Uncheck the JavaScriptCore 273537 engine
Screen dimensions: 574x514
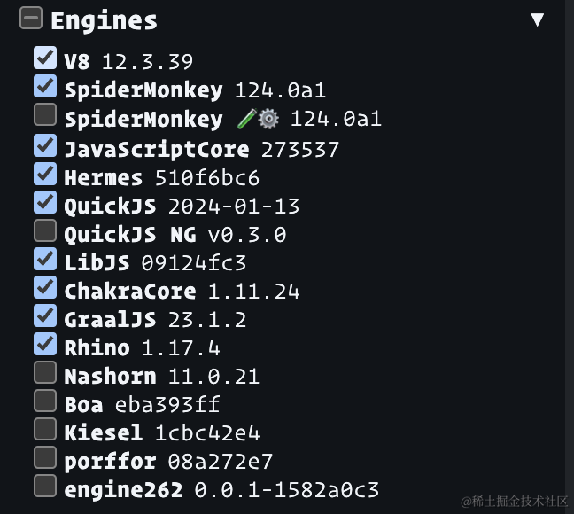pyautogui.click(x=45, y=145)
